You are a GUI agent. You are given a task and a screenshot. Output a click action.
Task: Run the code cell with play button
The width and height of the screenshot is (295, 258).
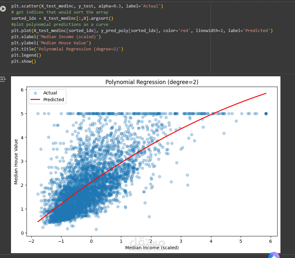(x=3, y=8)
